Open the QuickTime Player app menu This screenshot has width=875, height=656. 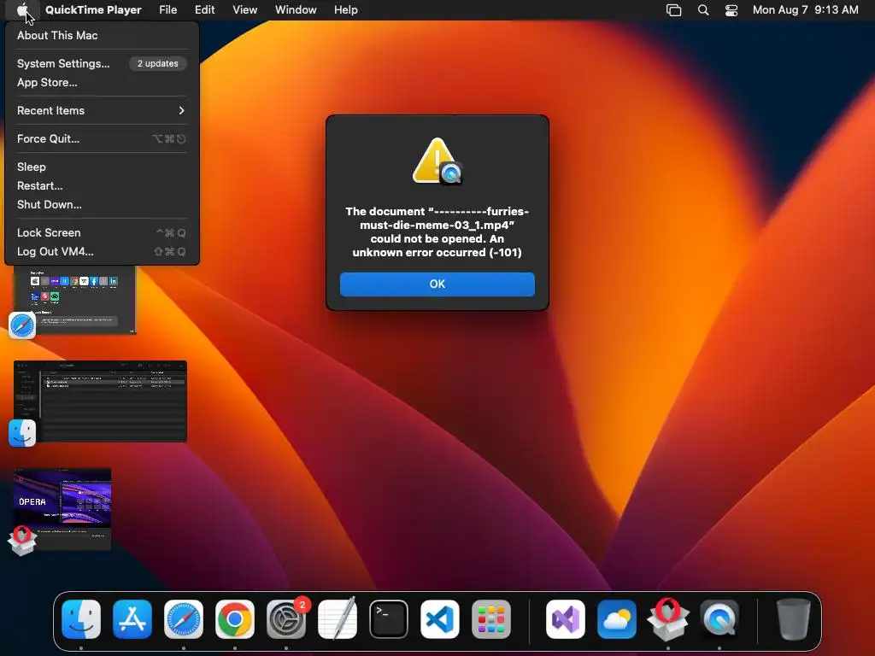click(93, 9)
